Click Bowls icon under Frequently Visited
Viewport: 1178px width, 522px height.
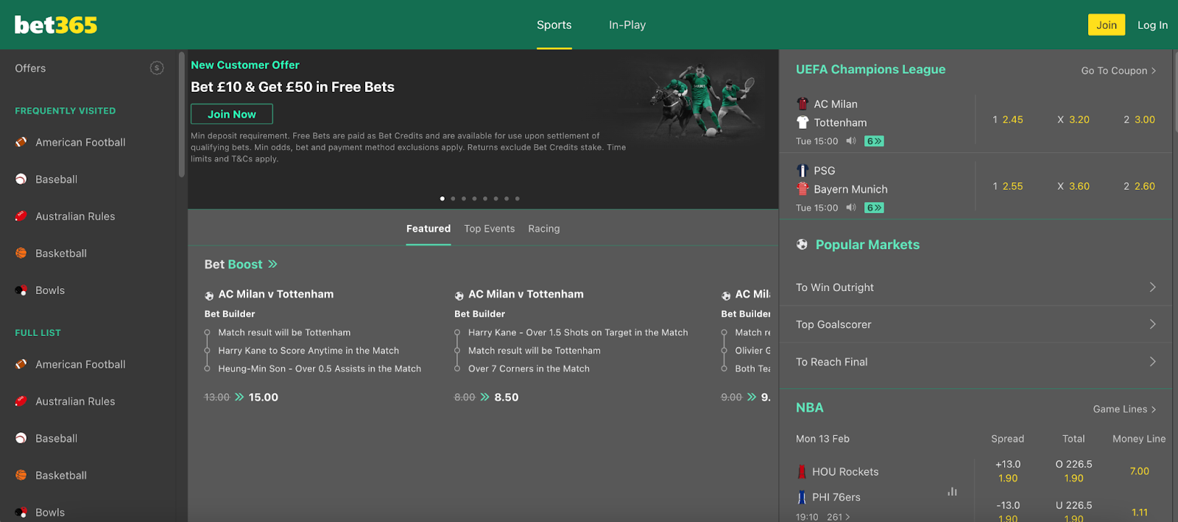[21, 290]
